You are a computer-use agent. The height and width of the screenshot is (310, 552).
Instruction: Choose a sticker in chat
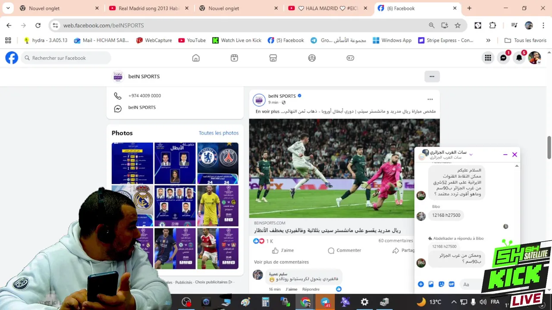tap(441, 284)
